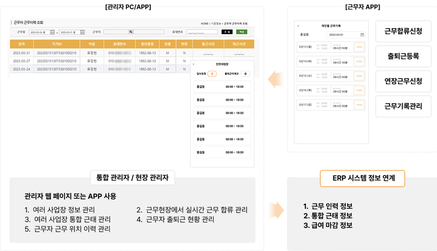The height and width of the screenshot is (251, 437).
Task: Select the 출퇴근등록 menu card
Action: [403, 56]
